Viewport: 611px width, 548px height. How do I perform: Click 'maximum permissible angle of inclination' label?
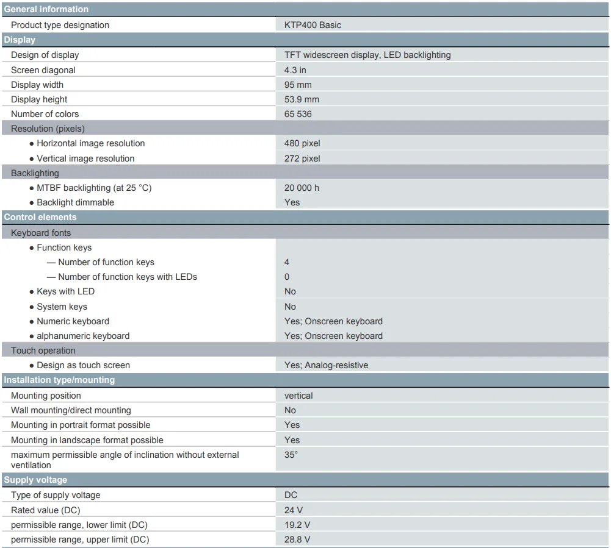pyautogui.click(x=125, y=460)
